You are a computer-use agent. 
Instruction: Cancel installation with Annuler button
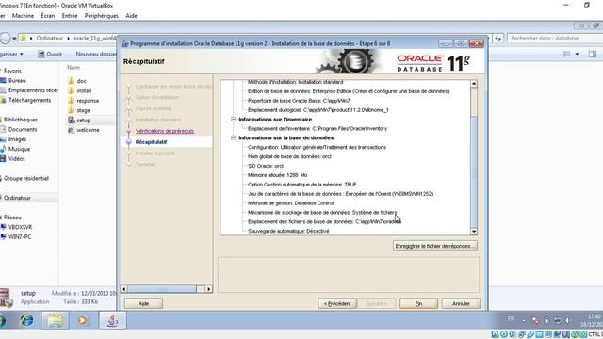coord(461,303)
